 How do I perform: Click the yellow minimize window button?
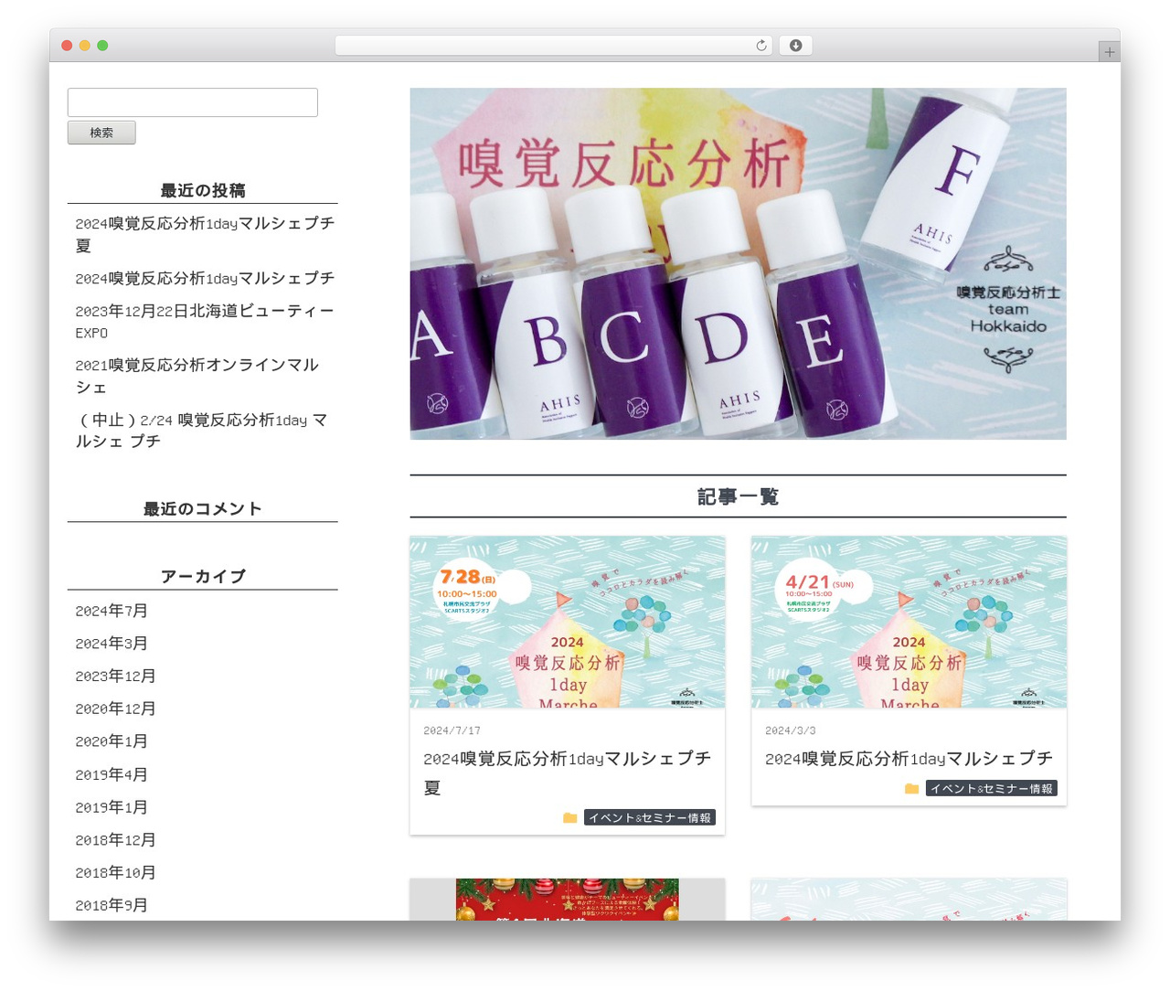[x=84, y=46]
